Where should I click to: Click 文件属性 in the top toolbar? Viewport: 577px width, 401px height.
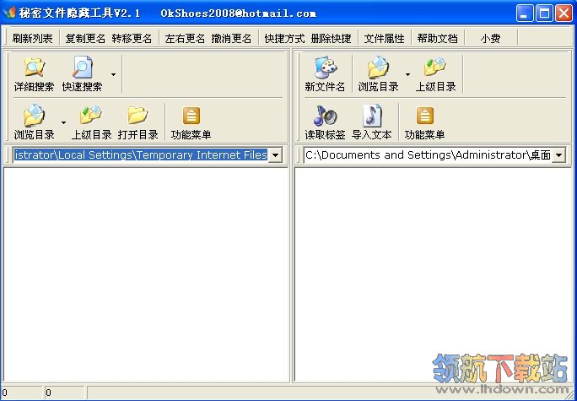tap(384, 38)
